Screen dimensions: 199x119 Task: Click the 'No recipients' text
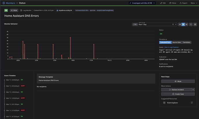[x=42, y=87]
